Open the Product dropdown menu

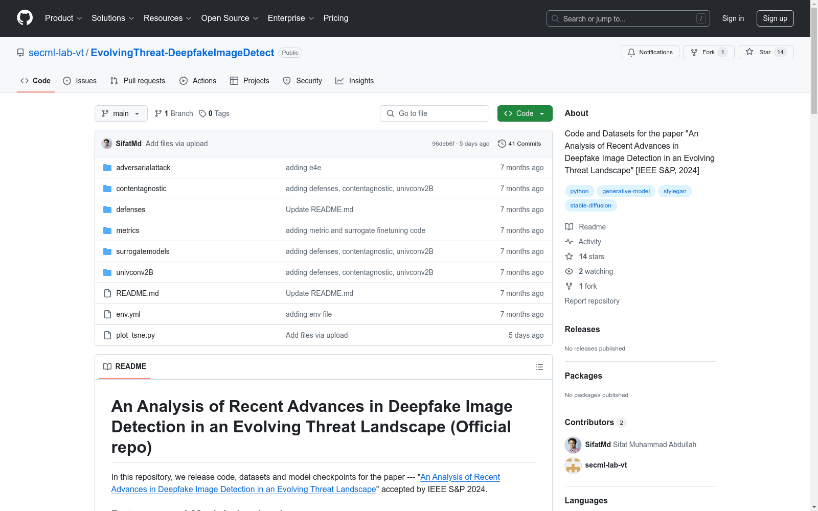coord(63,18)
